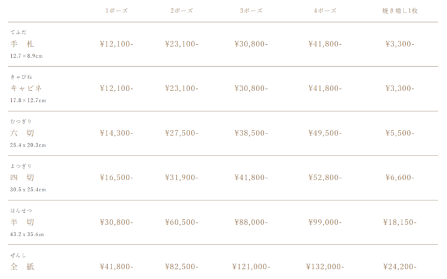Click the 焼き増し1枚 column header

[400, 11]
